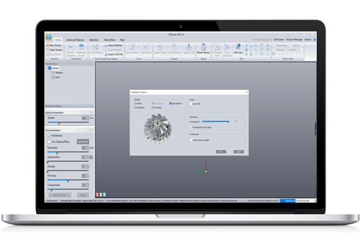Toggle the Enhance checkbox in Flash Hole
The height and width of the screenshot is (248, 360).
point(274,50)
